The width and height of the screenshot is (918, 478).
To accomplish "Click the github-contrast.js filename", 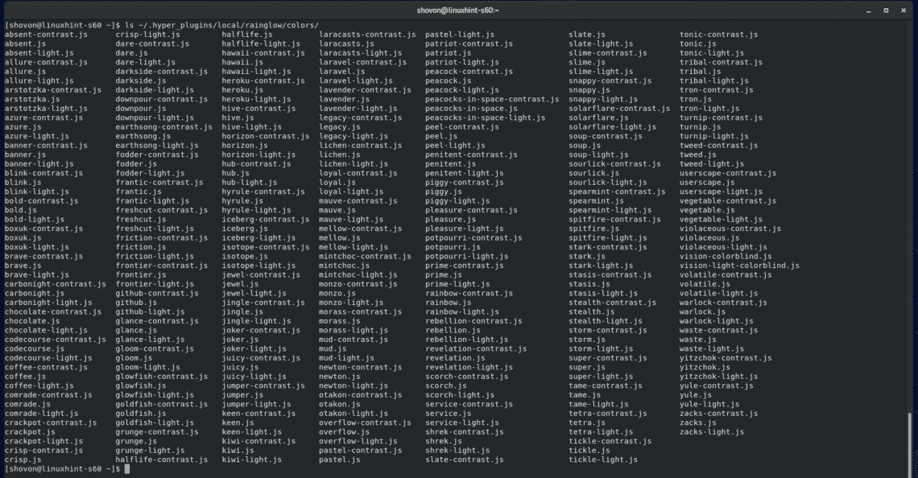I will pyautogui.click(x=154, y=294).
